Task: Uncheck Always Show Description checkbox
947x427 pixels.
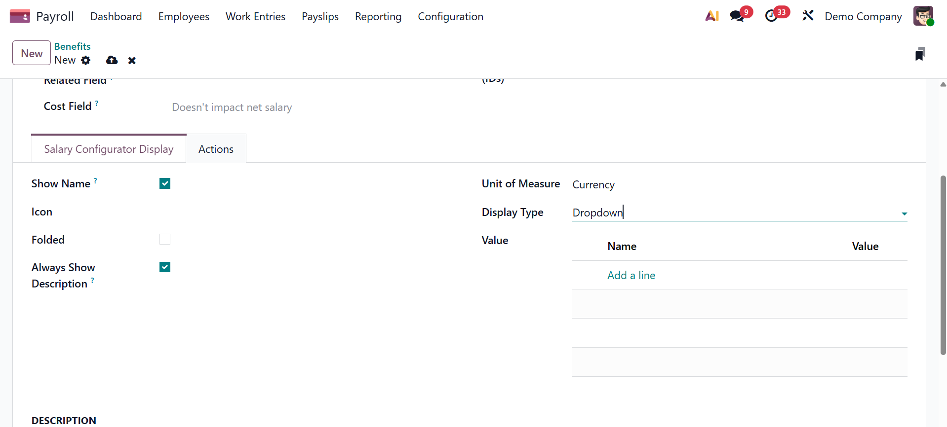Action: pos(165,267)
